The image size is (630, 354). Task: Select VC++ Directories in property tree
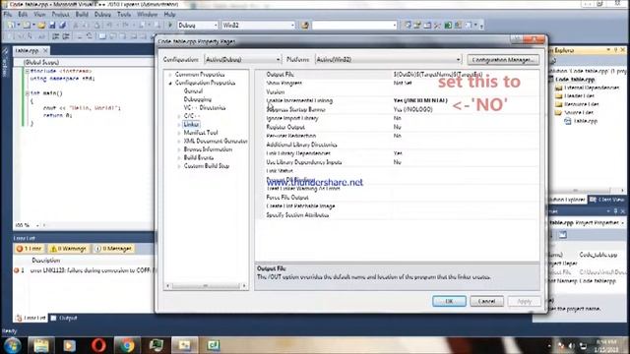(205, 107)
